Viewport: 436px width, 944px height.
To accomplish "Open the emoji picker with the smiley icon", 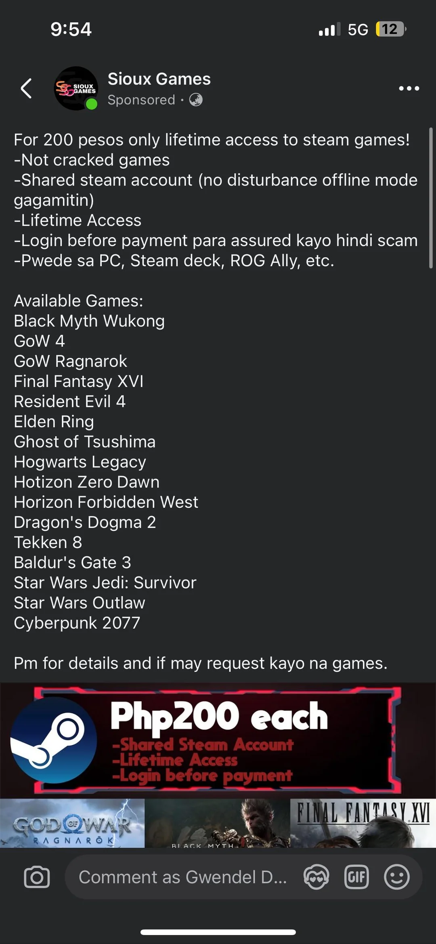I will tap(397, 877).
